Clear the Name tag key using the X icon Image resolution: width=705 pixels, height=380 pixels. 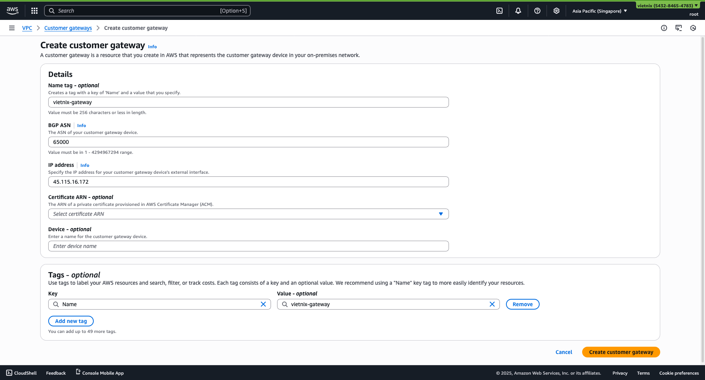(x=263, y=304)
